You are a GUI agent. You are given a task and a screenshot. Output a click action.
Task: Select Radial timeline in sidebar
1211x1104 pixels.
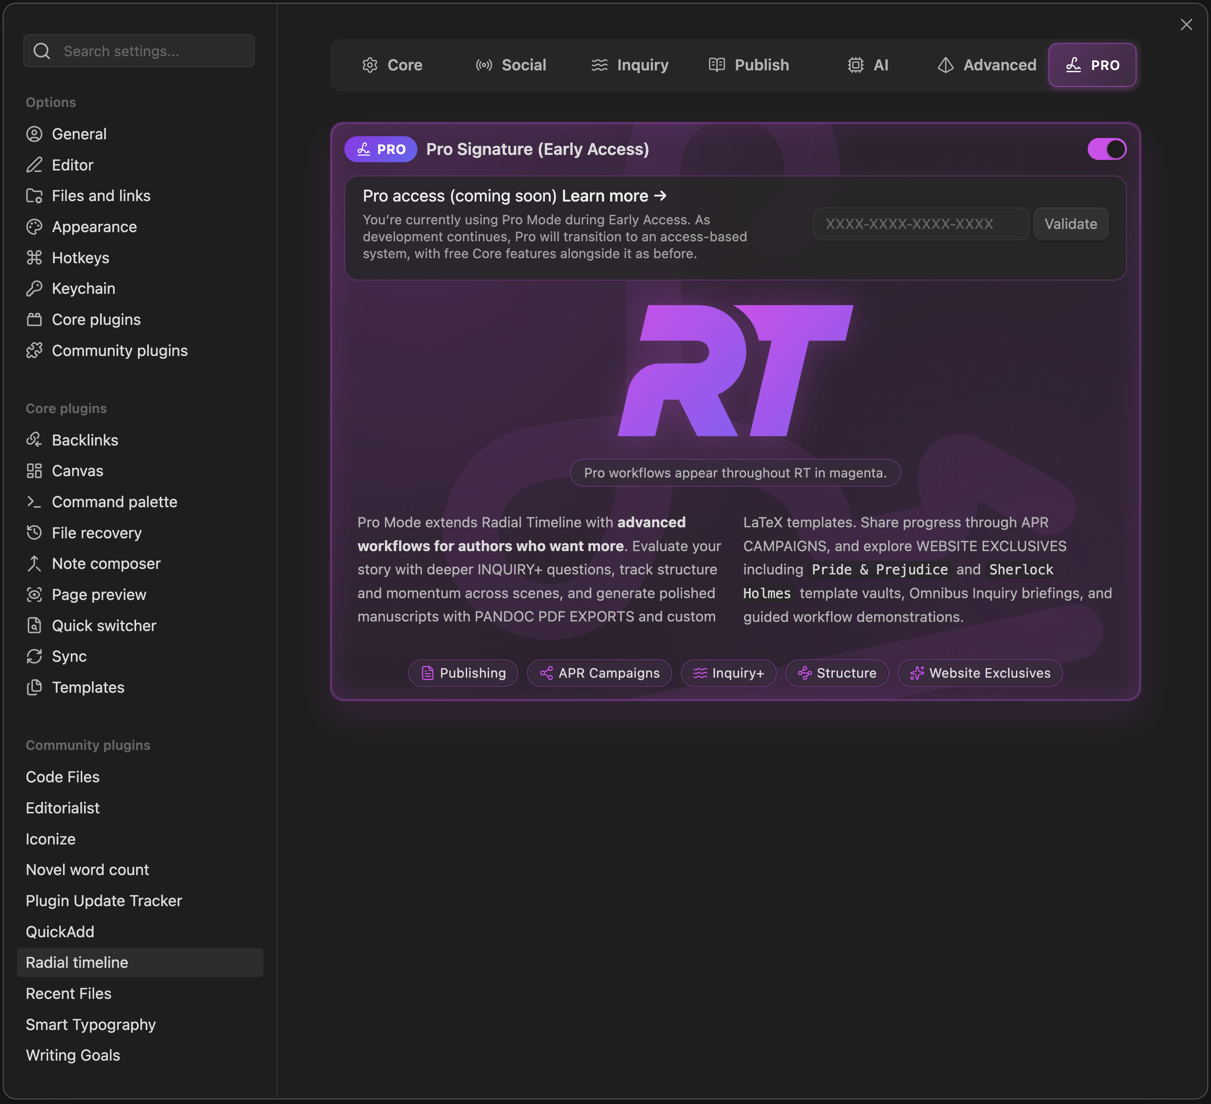(x=140, y=963)
